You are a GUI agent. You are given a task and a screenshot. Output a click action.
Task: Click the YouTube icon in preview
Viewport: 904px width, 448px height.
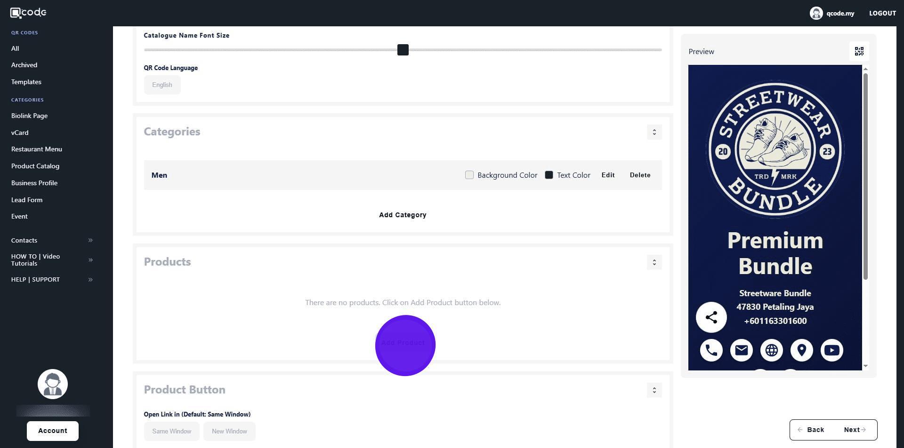(x=831, y=350)
